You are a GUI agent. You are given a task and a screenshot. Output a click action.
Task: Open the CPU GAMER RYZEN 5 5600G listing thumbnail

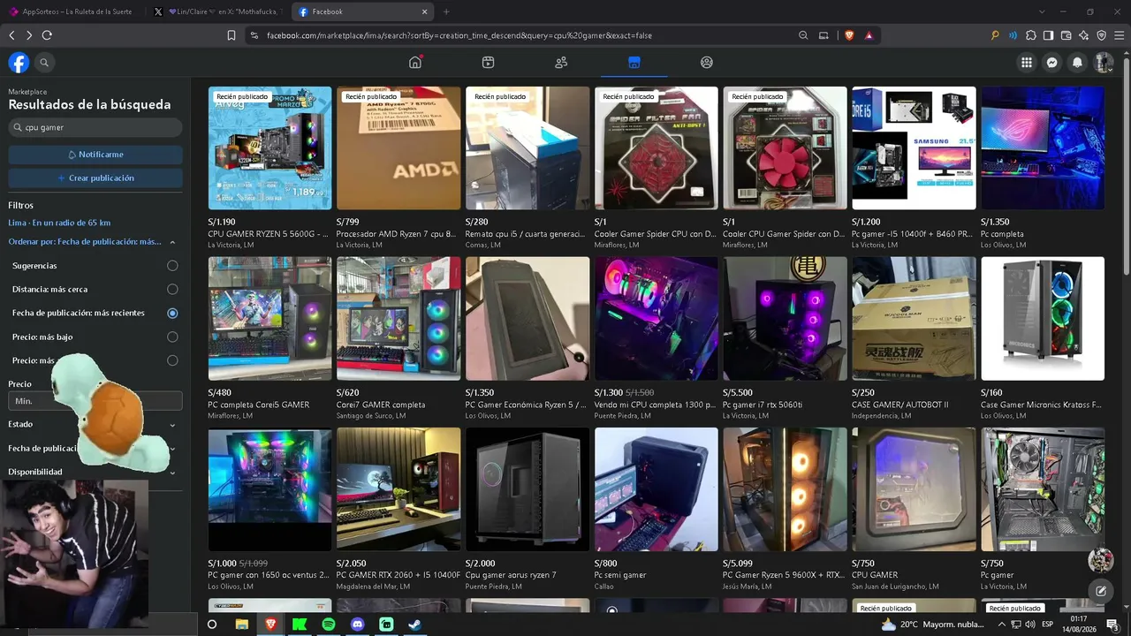pos(269,148)
